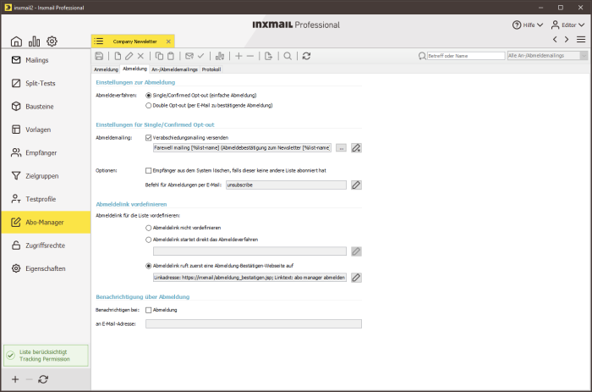Screen dimensions: 592x392
Task: Click the plus toolbar icon
Action: tap(238, 56)
